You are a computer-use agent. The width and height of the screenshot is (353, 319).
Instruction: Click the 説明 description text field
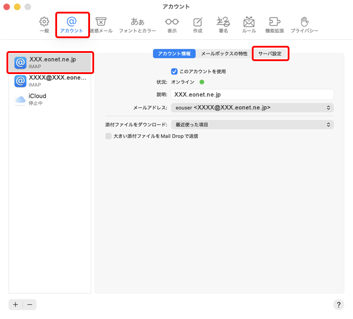pyautogui.click(x=252, y=94)
